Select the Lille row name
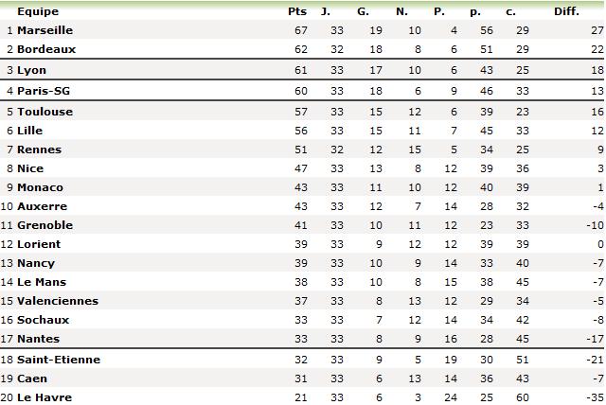The width and height of the screenshot is (606, 405). (x=29, y=131)
